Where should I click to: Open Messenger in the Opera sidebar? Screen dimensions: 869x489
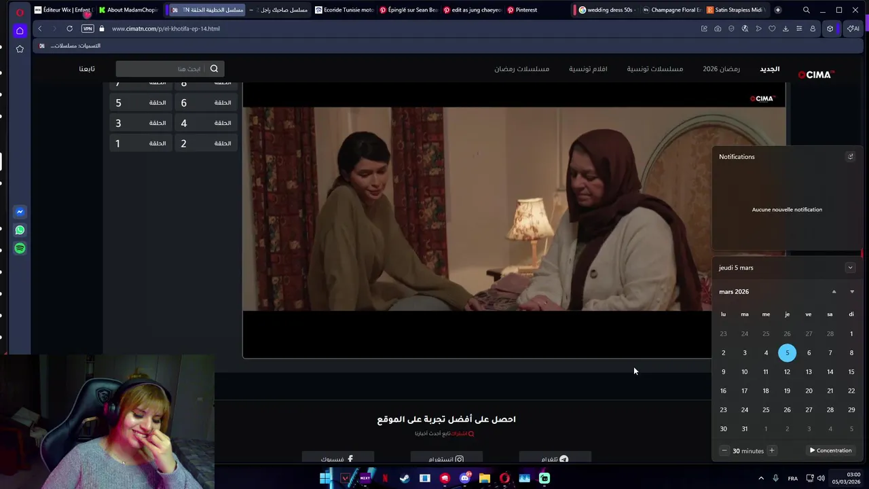coord(20,212)
